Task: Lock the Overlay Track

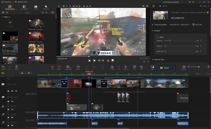Action: pos(8,101)
